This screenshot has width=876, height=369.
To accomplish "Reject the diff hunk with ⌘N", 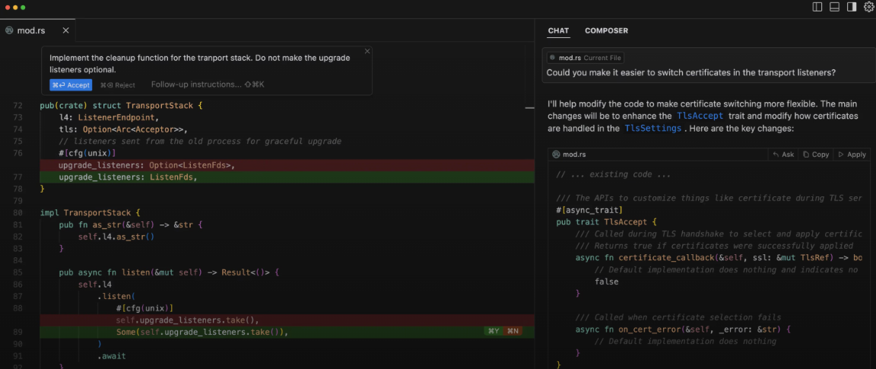I will coord(513,331).
